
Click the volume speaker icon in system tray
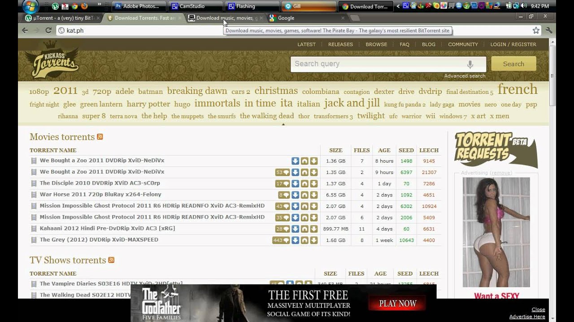point(524,6)
